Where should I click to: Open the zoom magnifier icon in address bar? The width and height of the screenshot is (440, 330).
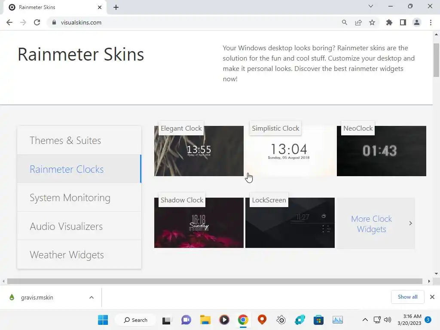pyautogui.click(x=344, y=22)
